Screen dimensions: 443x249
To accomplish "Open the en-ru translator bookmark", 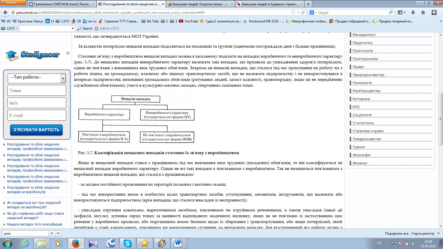I will click(90, 21).
